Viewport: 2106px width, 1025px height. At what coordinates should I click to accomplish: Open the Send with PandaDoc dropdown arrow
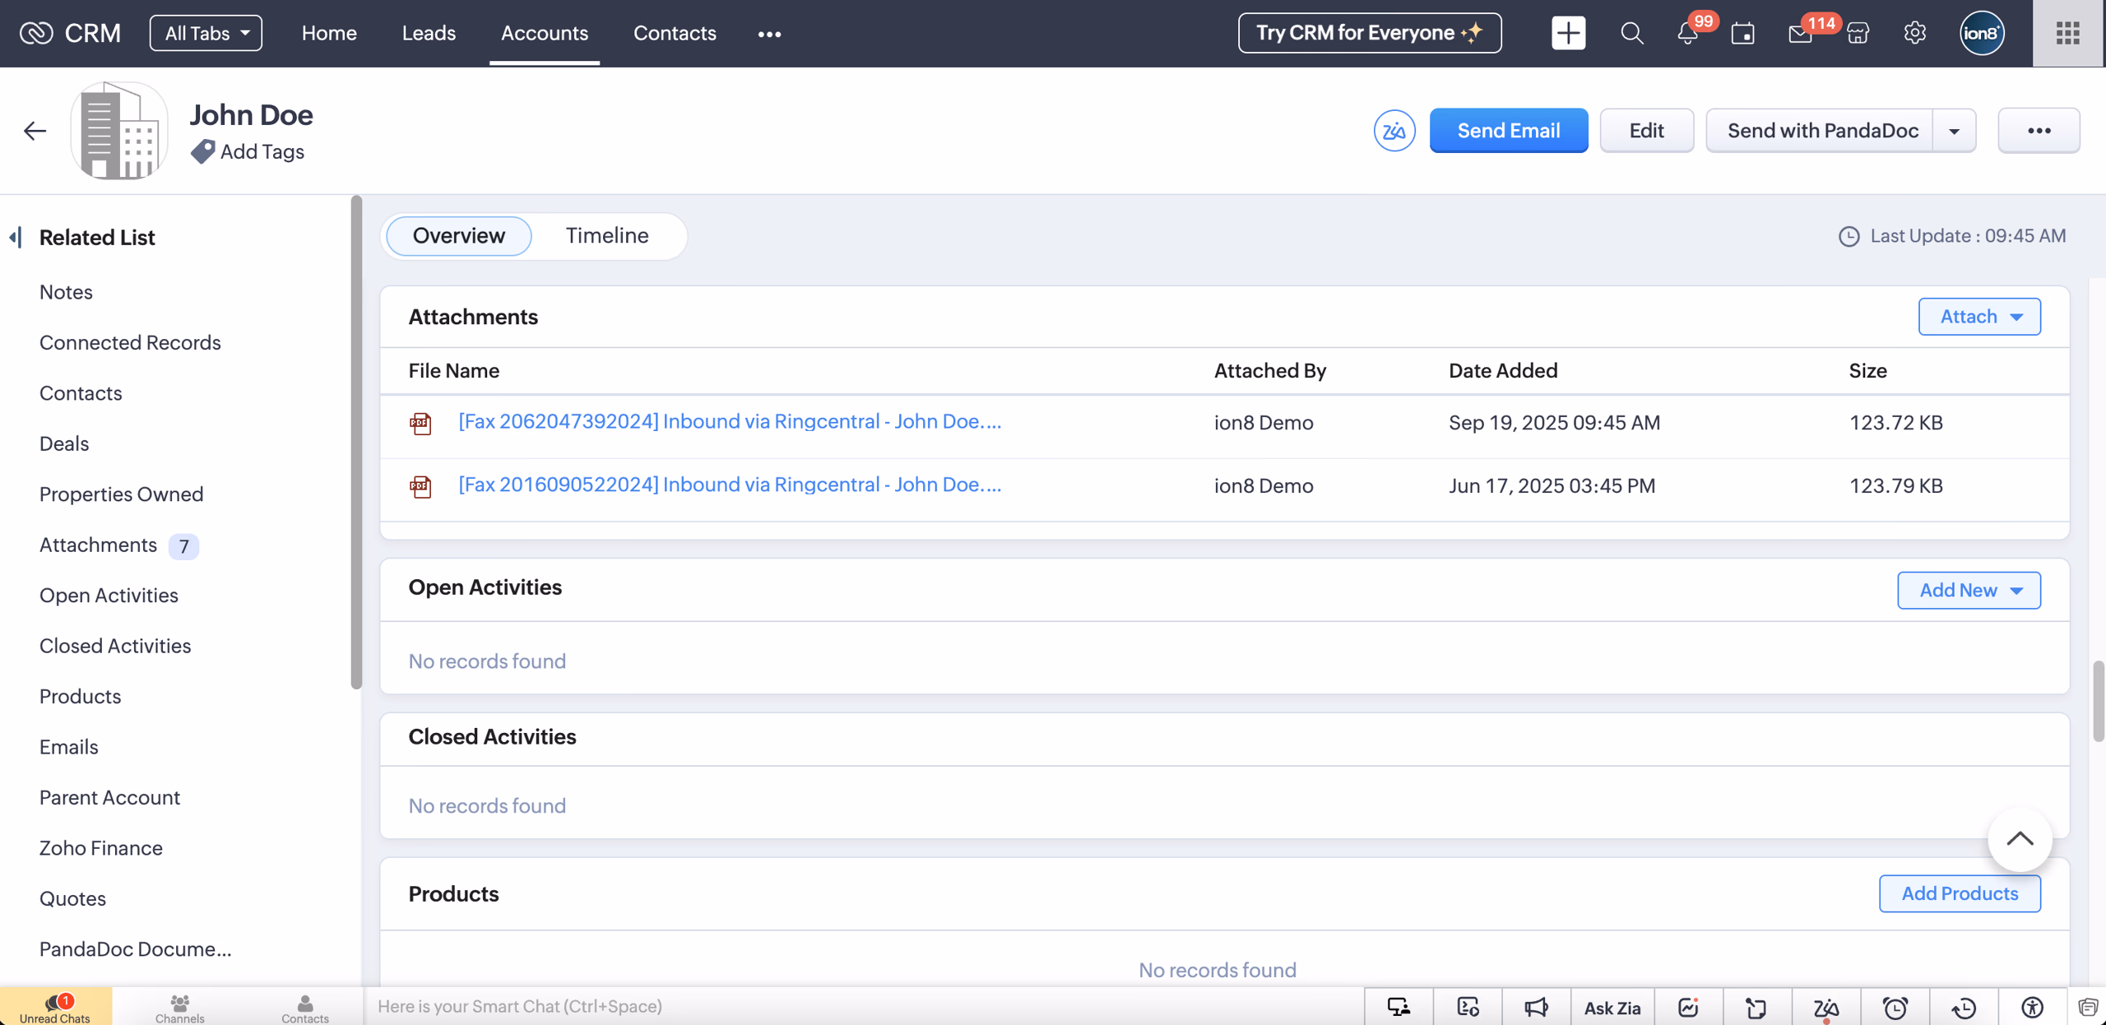[1955, 130]
